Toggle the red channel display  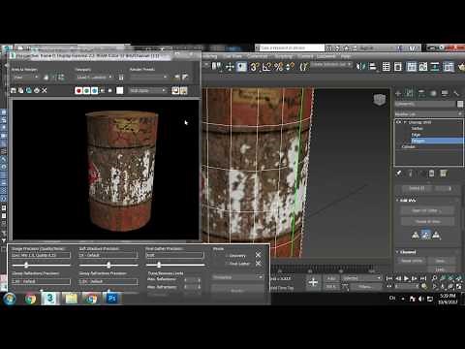tap(78, 91)
